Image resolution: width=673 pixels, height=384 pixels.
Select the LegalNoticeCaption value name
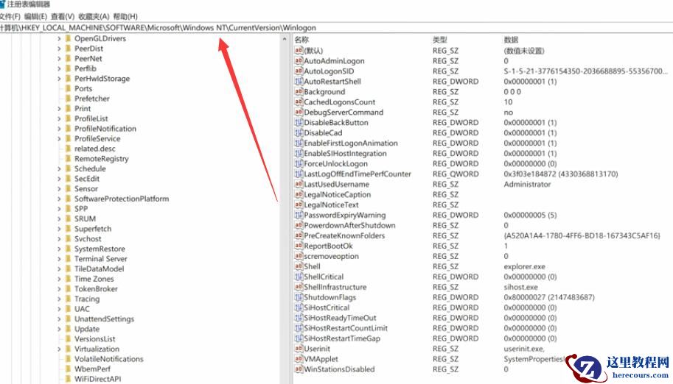click(x=338, y=194)
